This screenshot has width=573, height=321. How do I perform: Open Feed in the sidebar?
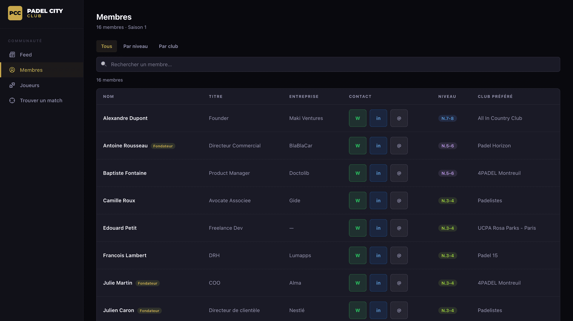coord(42,55)
